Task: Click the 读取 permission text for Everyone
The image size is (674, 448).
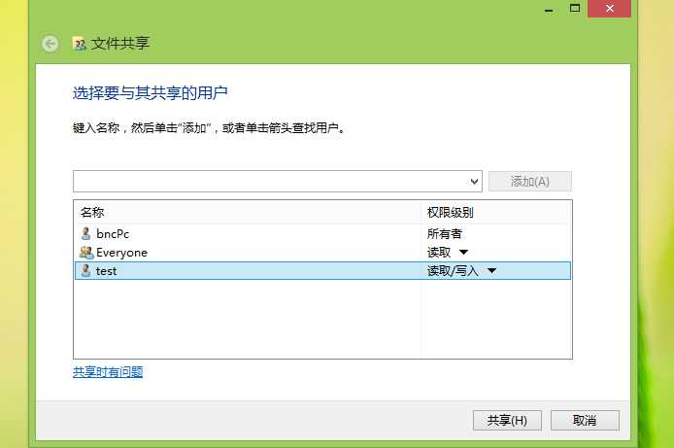Action: (x=438, y=253)
